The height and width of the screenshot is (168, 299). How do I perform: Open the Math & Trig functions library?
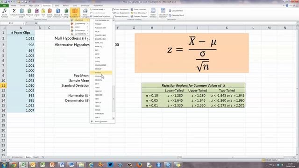[66, 13]
